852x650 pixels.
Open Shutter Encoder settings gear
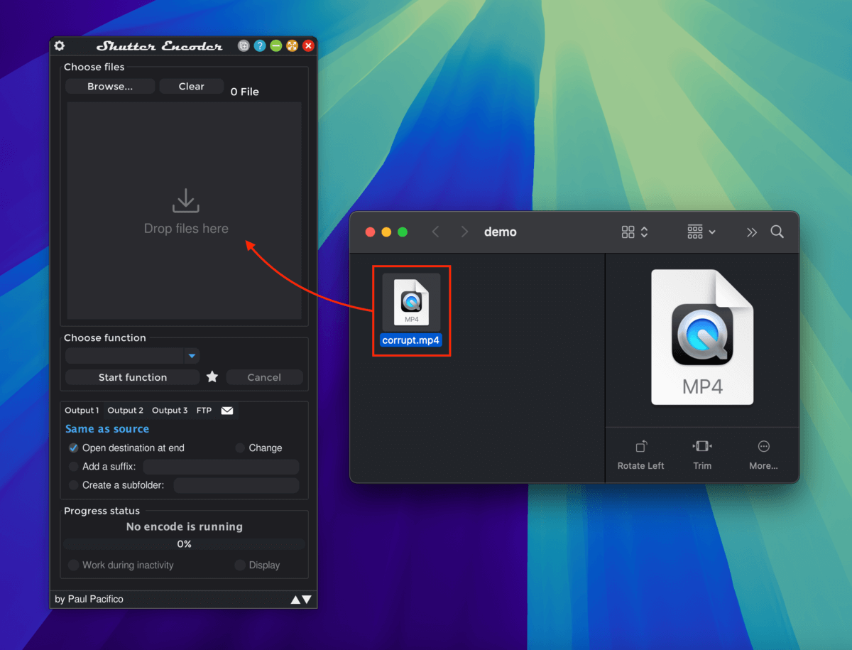pyautogui.click(x=60, y=45)
